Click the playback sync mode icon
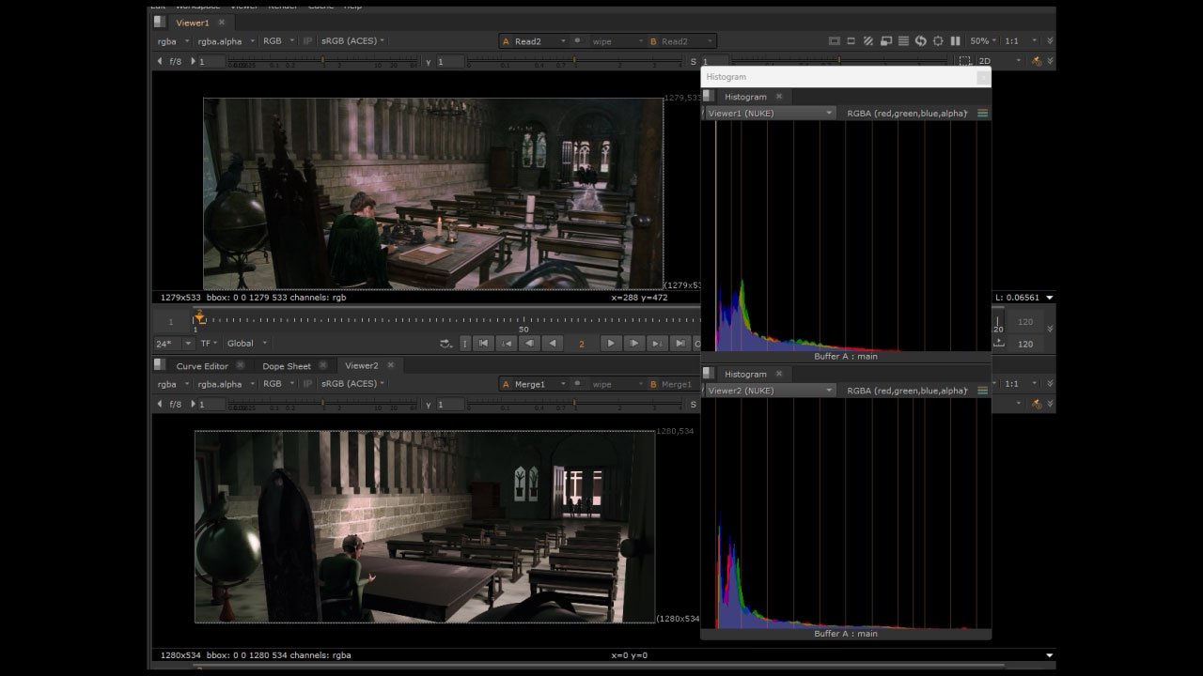 [445, 344]
